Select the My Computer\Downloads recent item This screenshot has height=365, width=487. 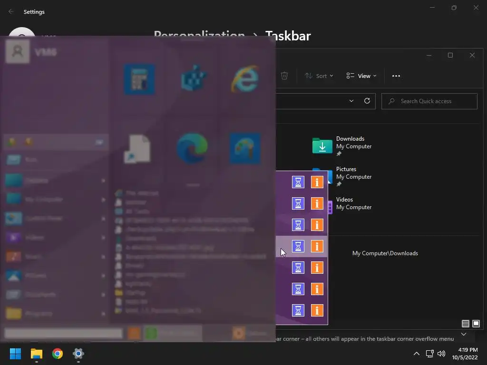[x=385, y=253]
